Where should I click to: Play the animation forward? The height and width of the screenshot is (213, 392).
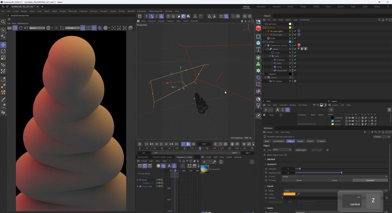coord(161,144)
